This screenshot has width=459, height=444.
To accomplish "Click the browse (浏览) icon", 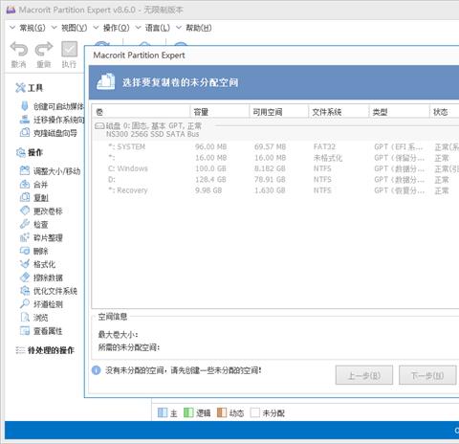I will click(x=25, y=317).
